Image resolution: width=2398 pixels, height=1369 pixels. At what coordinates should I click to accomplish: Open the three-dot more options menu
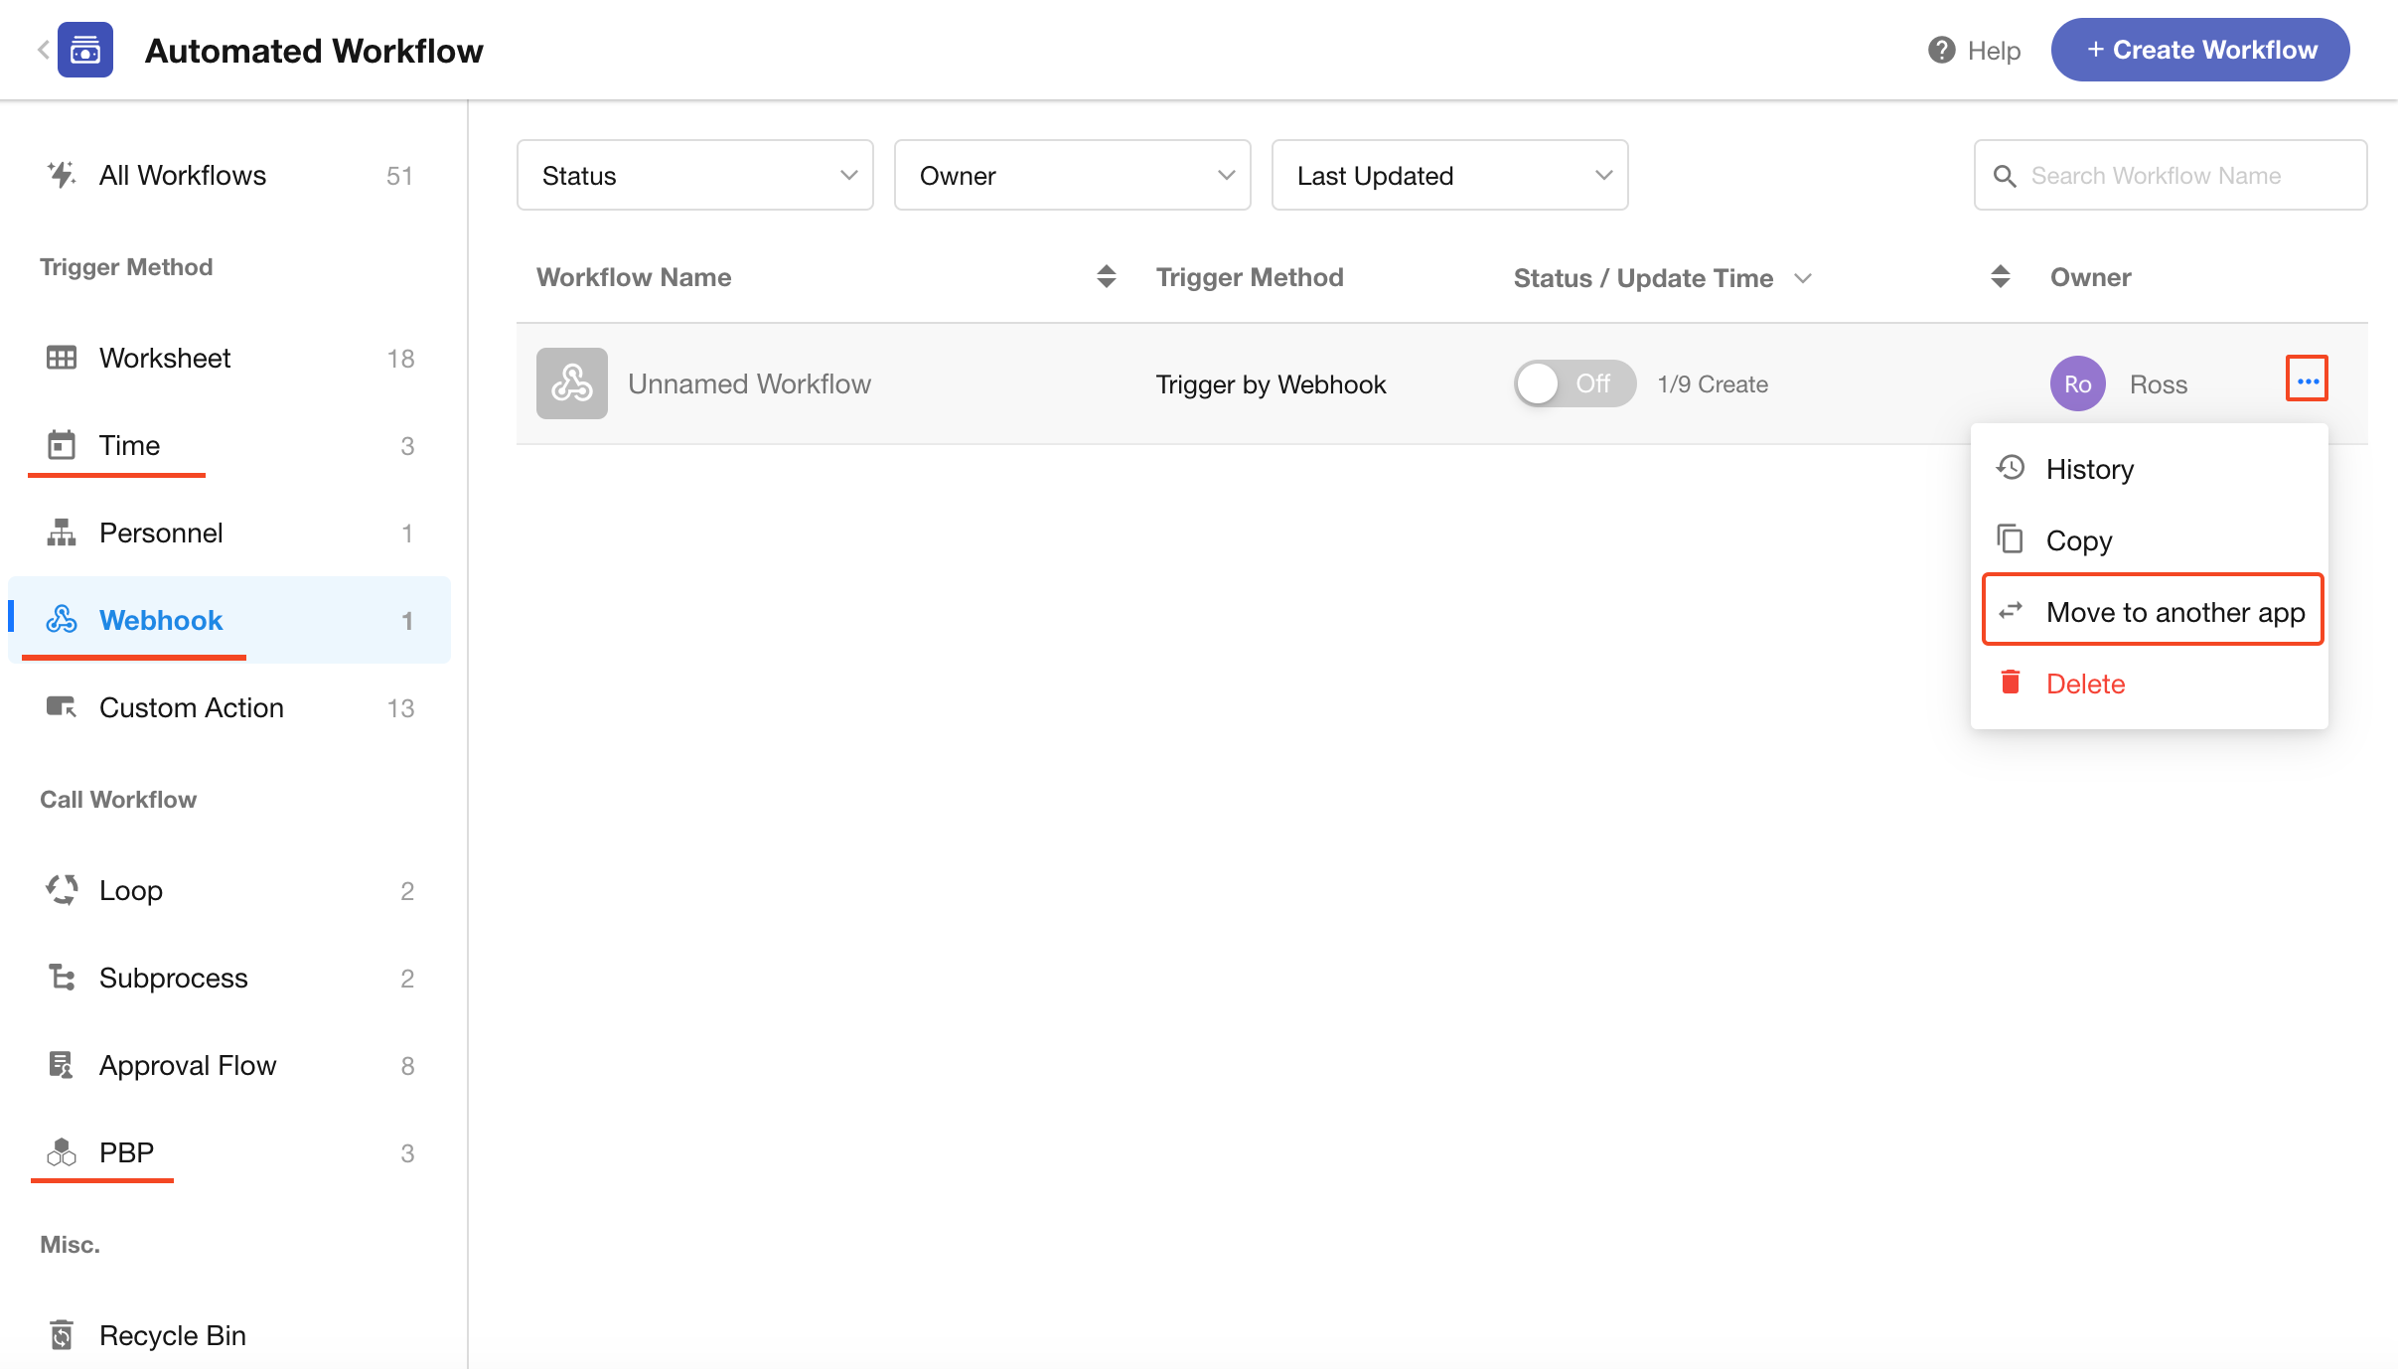tap(2307, 380)
